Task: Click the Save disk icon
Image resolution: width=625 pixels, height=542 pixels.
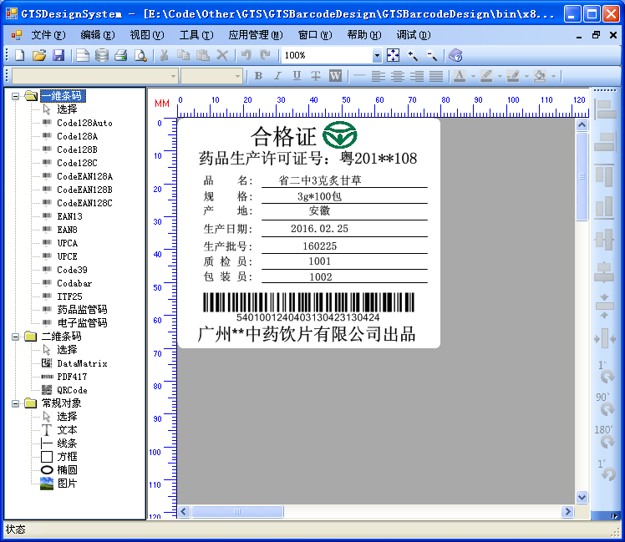Action: coord(58,55)
